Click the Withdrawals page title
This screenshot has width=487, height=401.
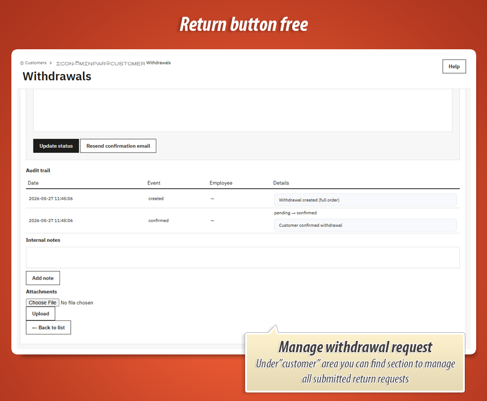[57, 76]
